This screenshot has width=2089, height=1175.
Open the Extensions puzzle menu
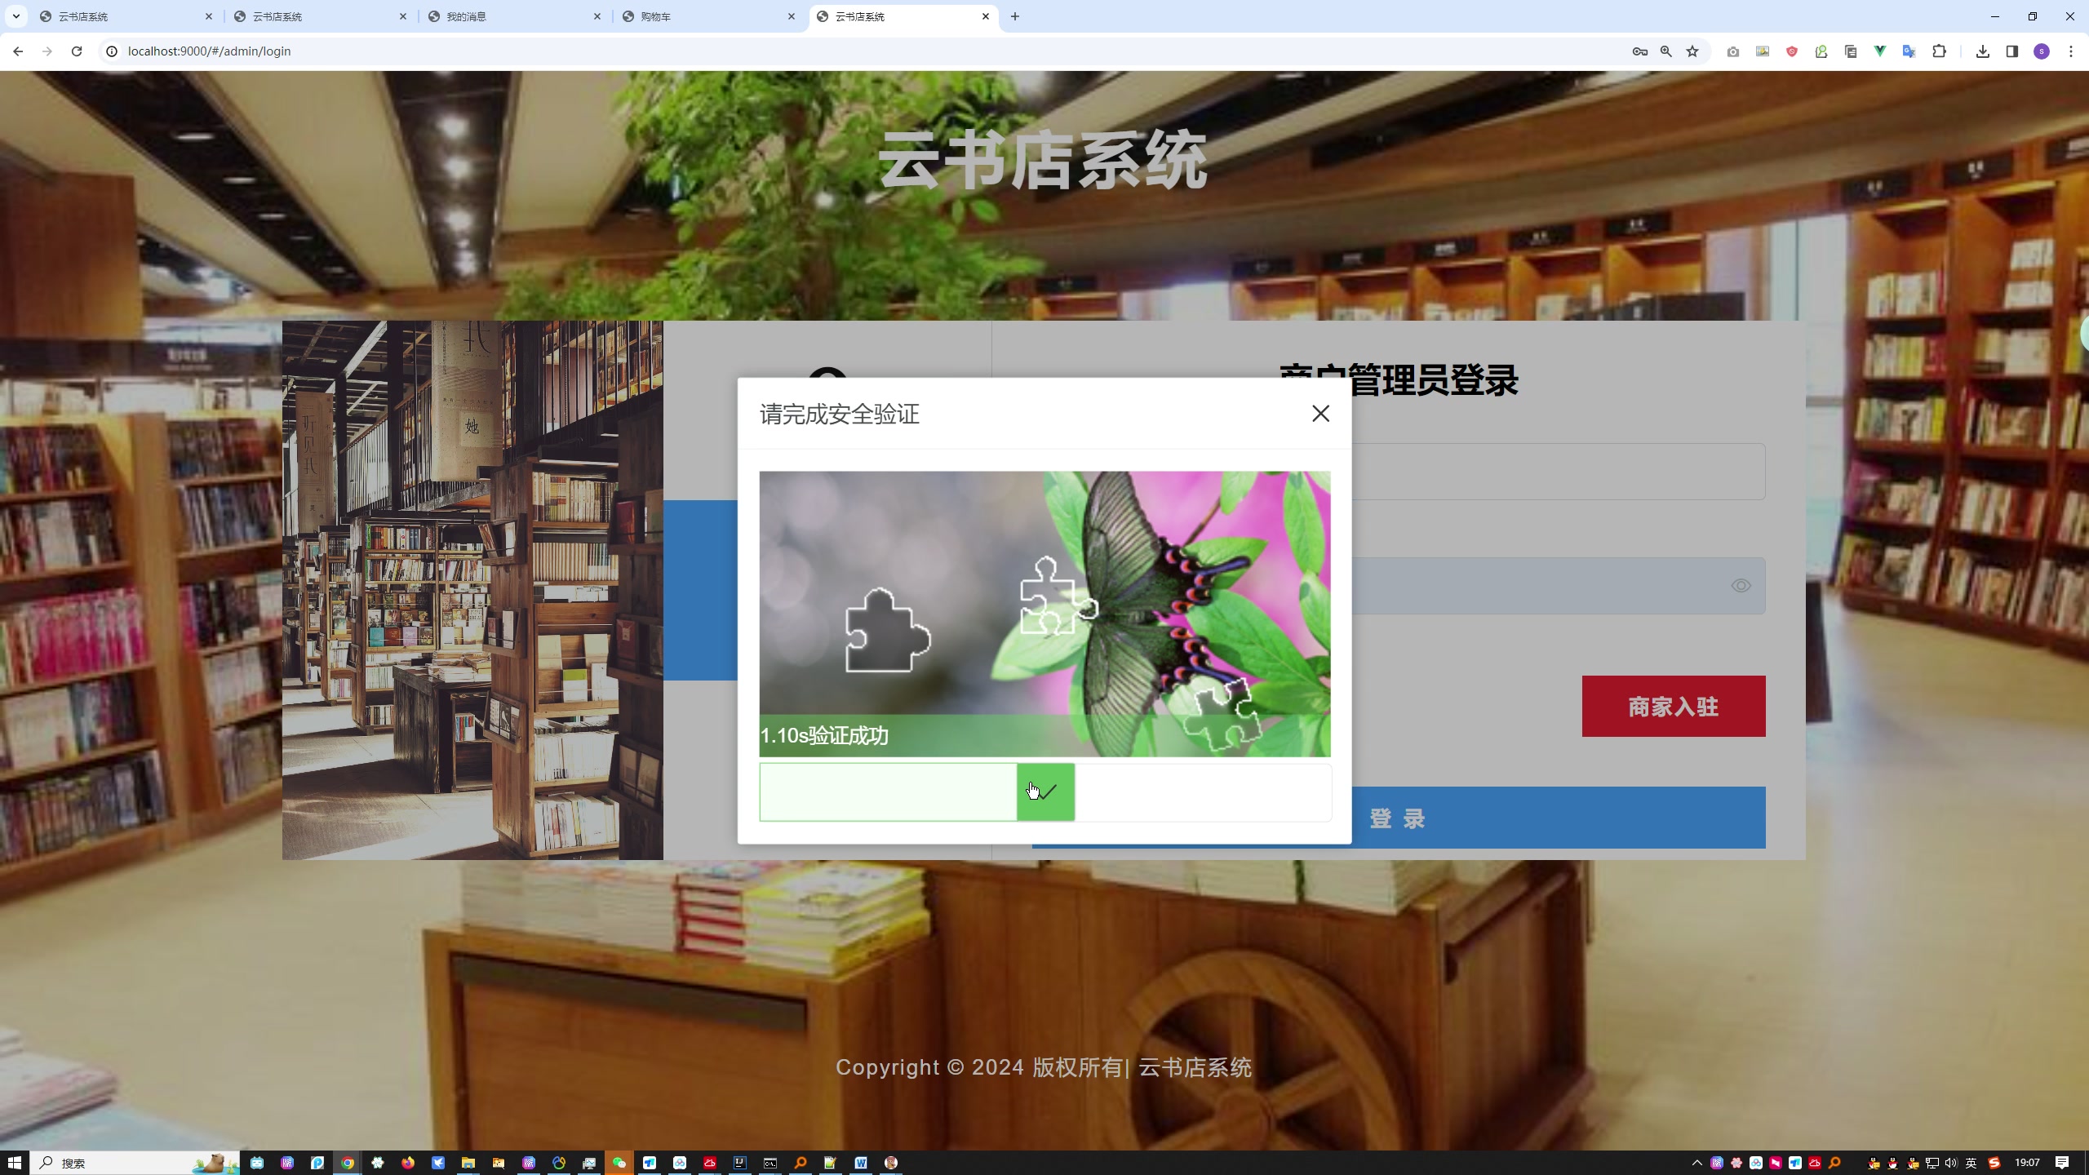1940,51
